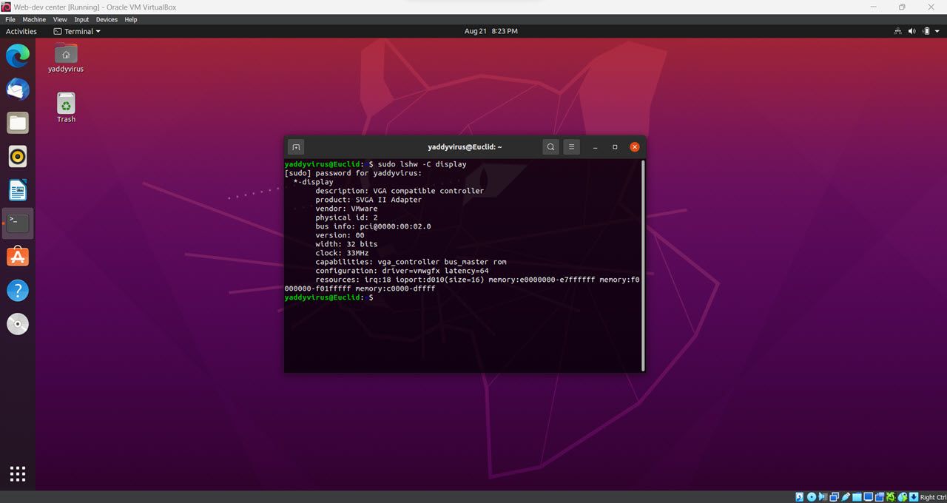
Task: Open the terminal search
Action: tap(550, 146)
